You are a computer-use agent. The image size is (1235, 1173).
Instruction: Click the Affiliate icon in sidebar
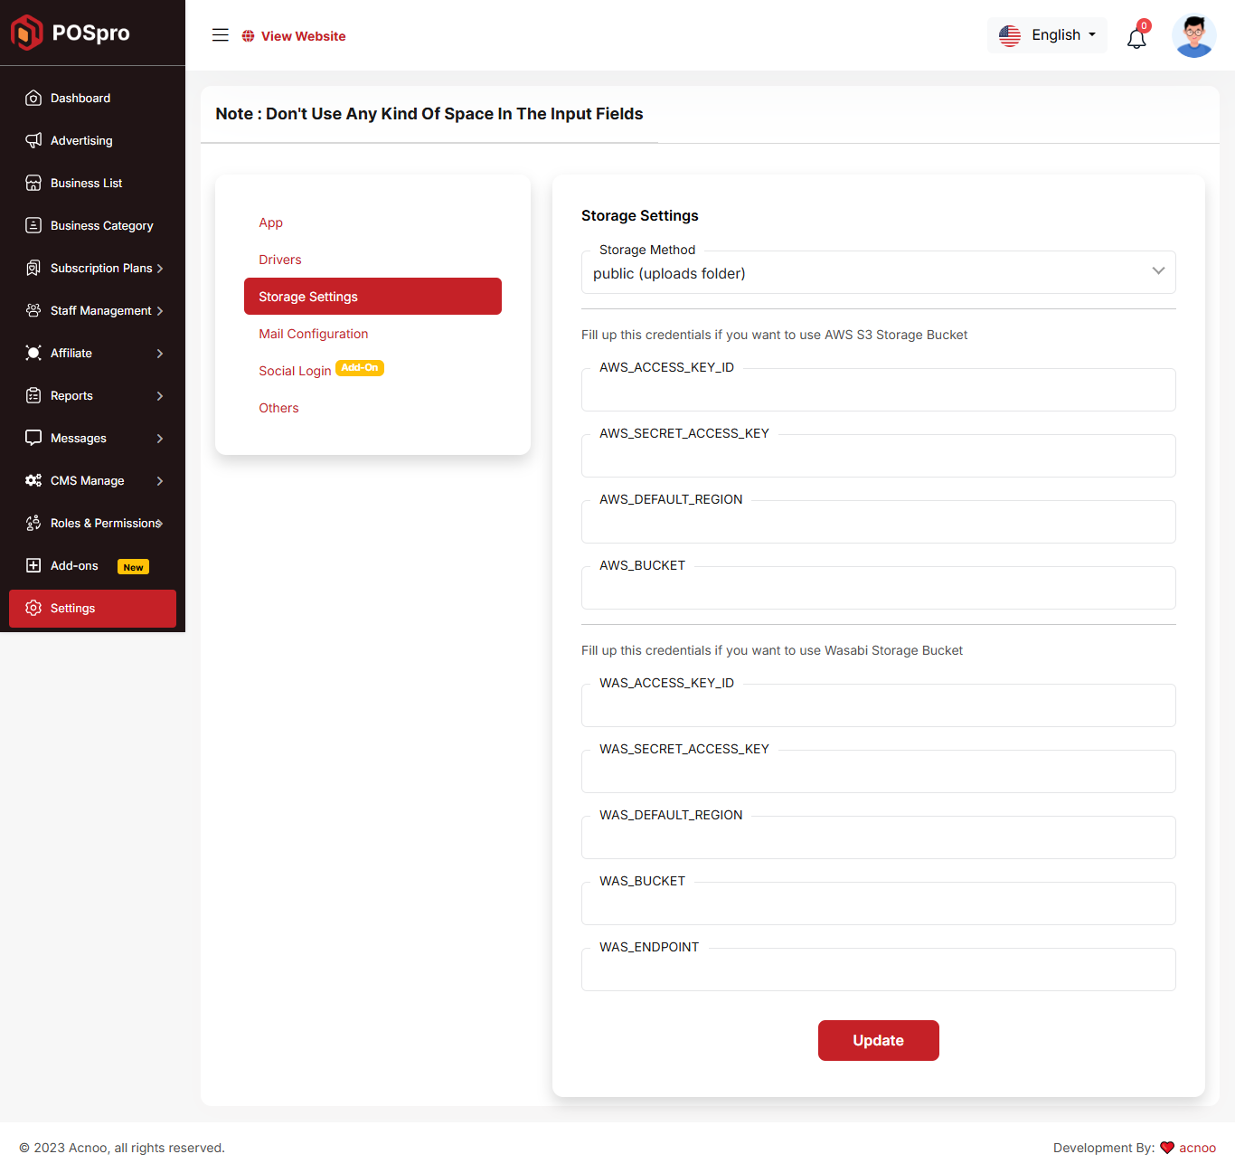point(33,353)
